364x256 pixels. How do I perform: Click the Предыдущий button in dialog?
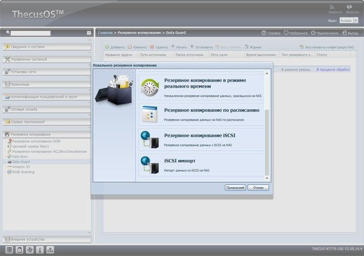[x=235, y=188]
